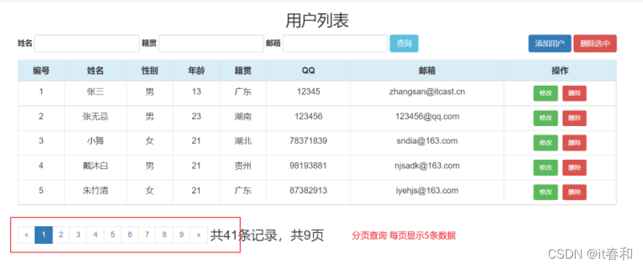Image resolution: width=643 pixels, height=267 pixels.
Task: Click email zhangsan@itcast.cn
Action: [x=427, y=92]
